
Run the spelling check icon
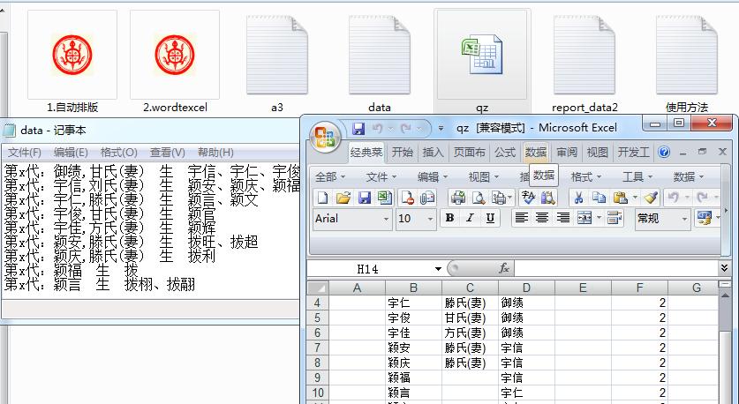(x=528, y=198)
